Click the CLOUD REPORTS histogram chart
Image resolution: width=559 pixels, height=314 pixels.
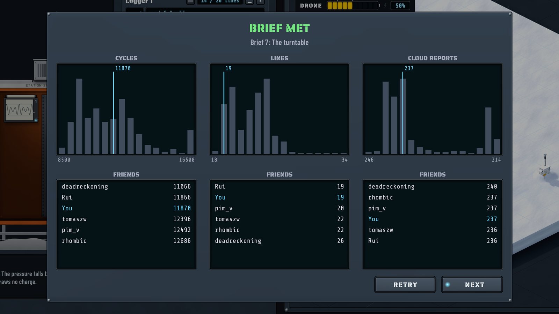pos(433,109)
